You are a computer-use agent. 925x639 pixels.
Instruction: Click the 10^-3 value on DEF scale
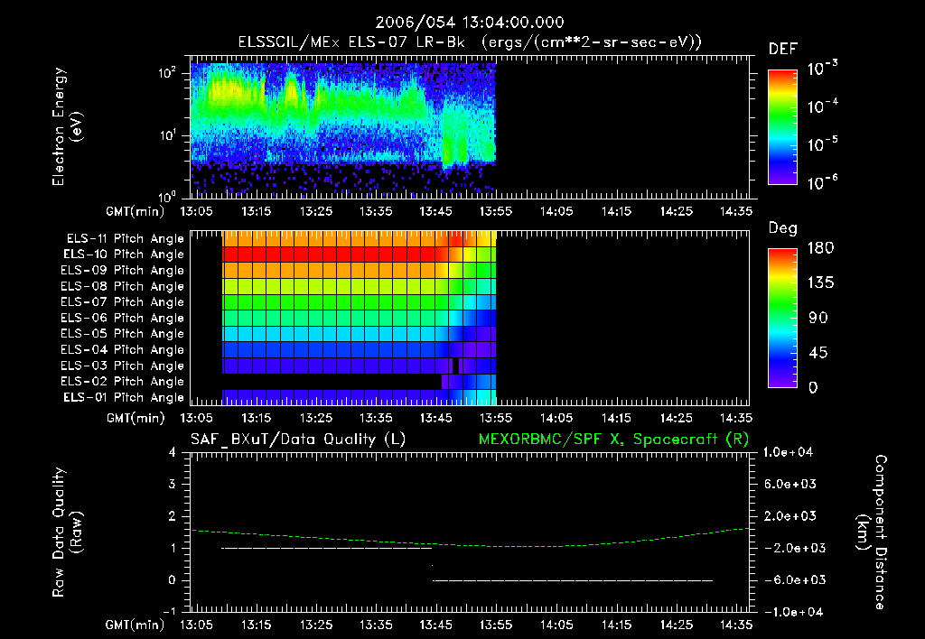pos(822,68)
